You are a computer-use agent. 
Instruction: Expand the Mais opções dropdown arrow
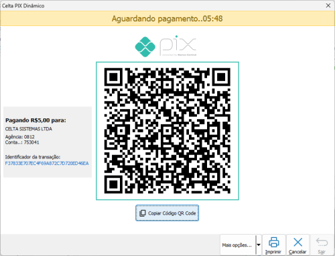259,245
